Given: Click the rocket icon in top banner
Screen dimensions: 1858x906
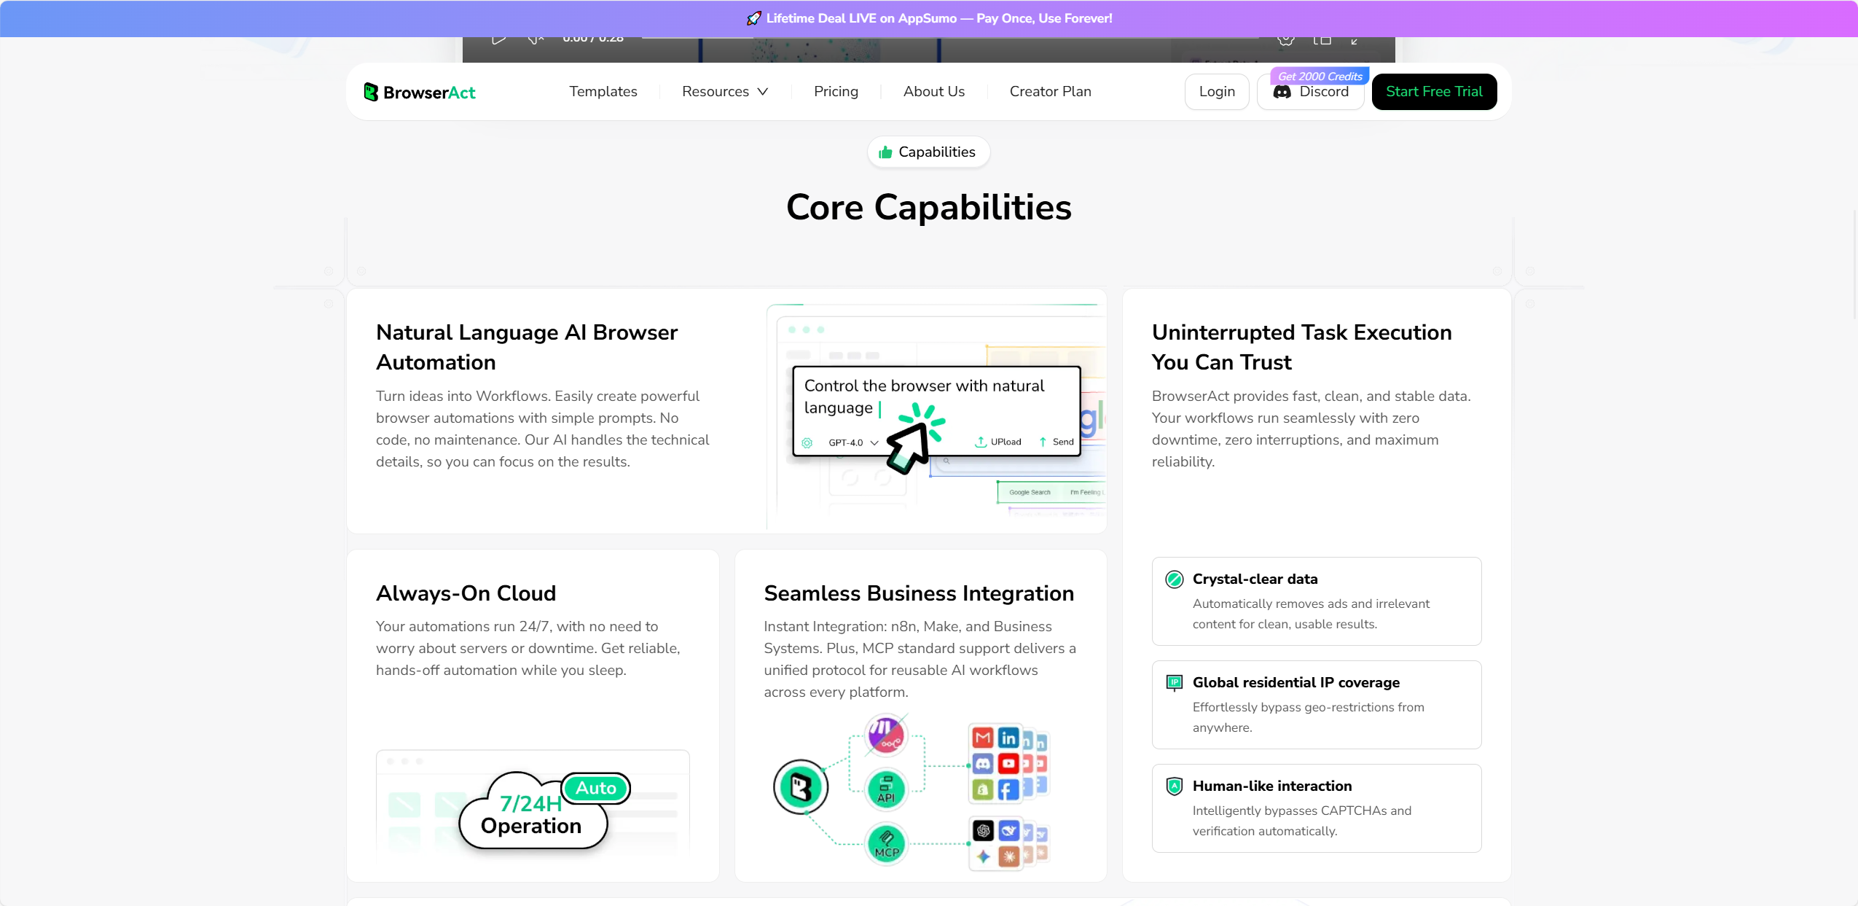Looking at the screenshot, I should pyautogui.click(x=754, y=18).
